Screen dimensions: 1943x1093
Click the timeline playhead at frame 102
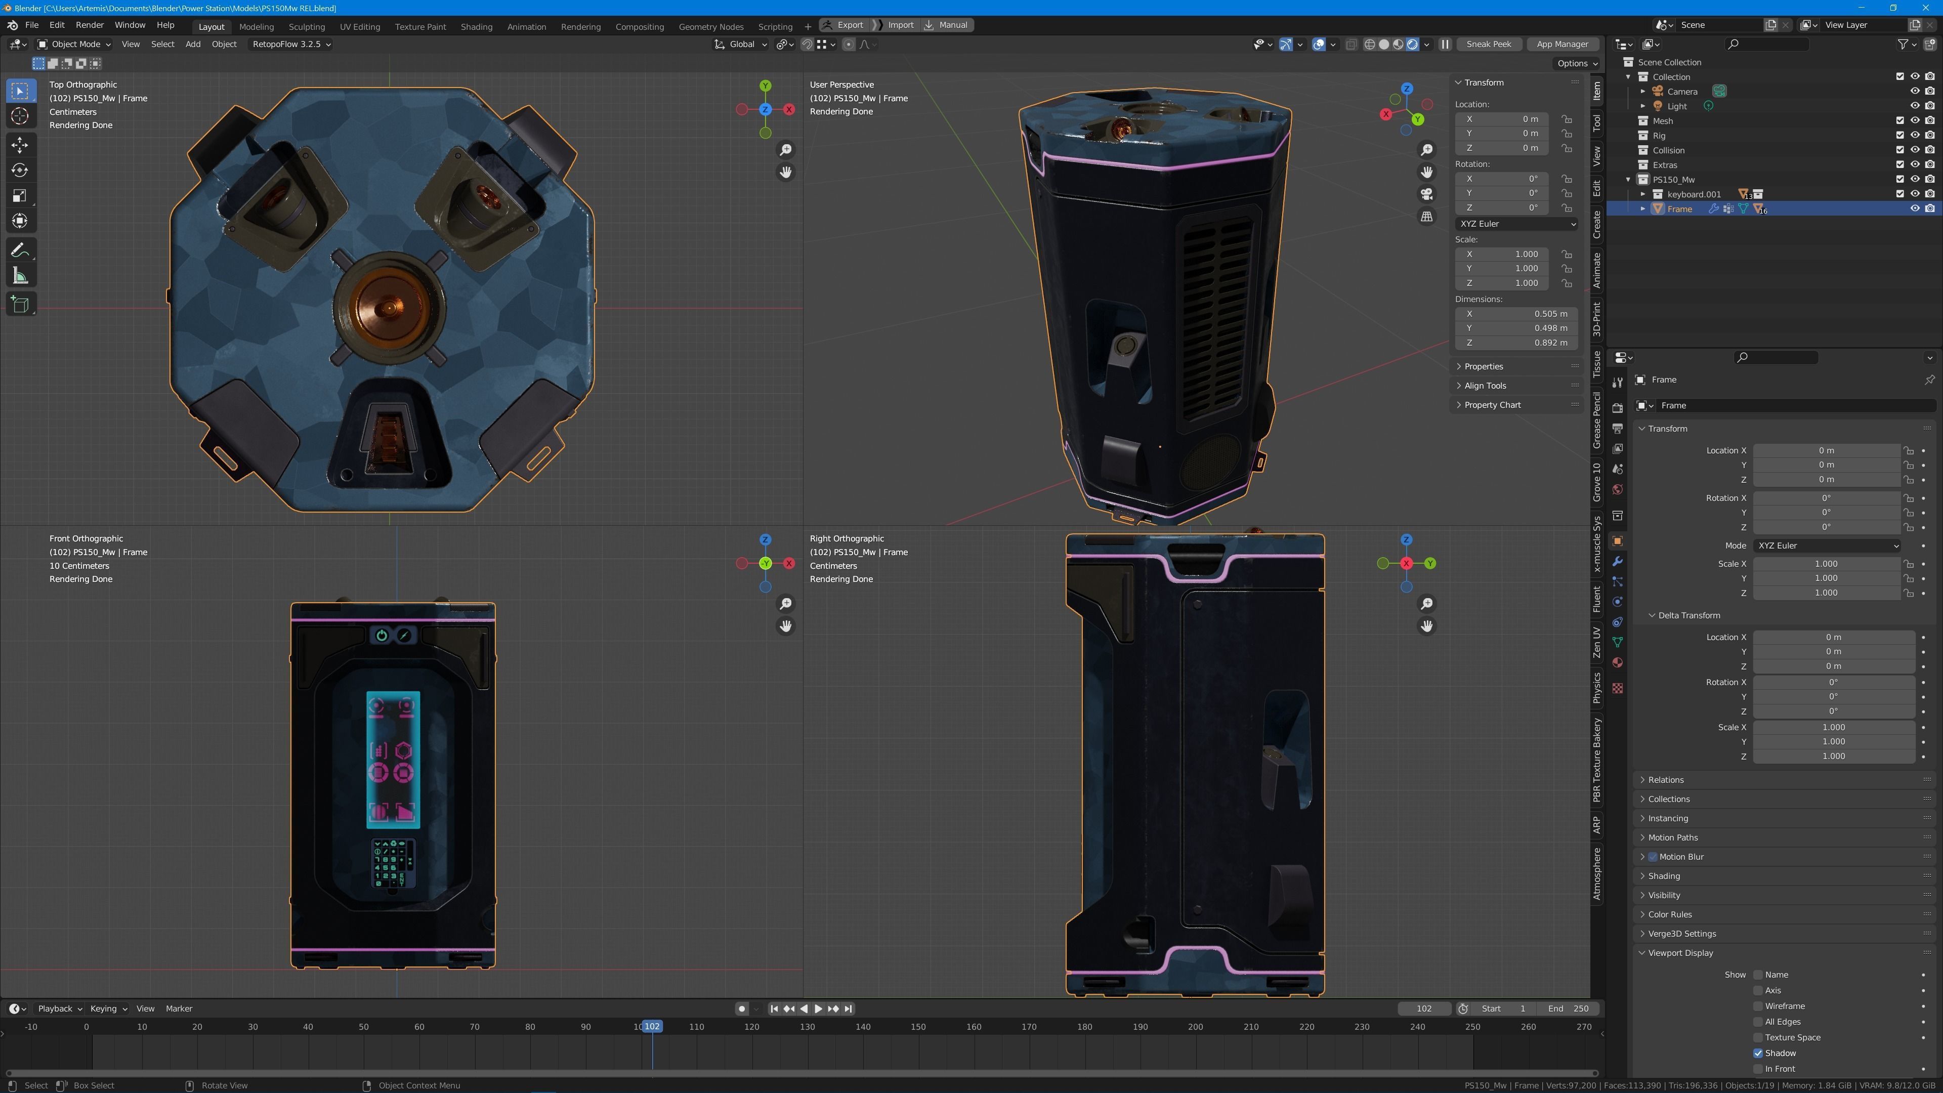652,1027
